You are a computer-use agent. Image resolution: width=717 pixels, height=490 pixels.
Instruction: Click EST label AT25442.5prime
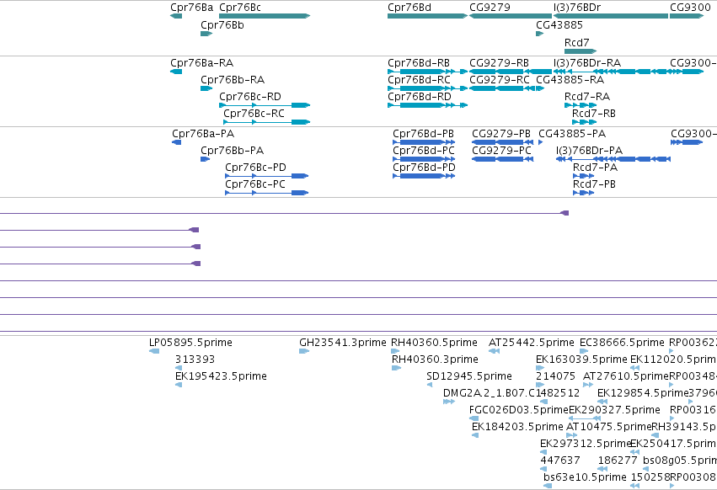(x=532, y=343)
